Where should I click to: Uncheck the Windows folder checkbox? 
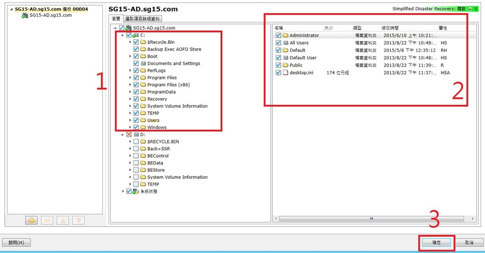coord(136,127)
